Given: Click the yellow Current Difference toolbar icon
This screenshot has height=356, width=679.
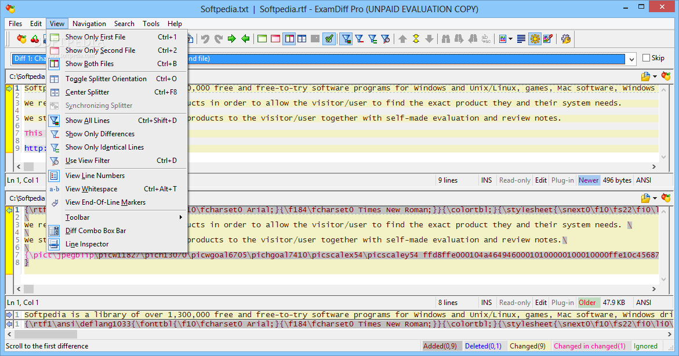Looking at the screenshot, I should coord(416,39).
